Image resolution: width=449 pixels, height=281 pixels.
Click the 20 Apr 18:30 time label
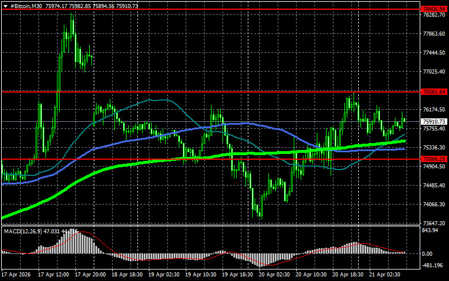[x=348, y=275]
